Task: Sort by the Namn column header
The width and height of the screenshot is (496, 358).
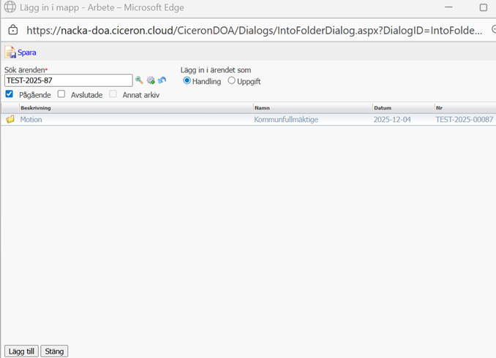Action: coord(262,108)
